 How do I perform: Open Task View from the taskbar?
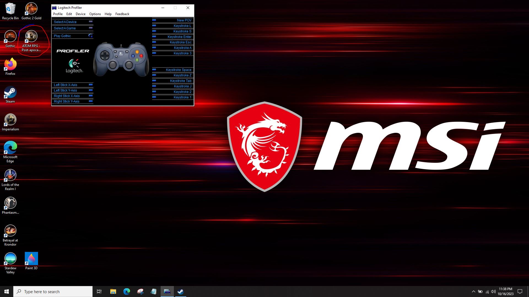99,291
